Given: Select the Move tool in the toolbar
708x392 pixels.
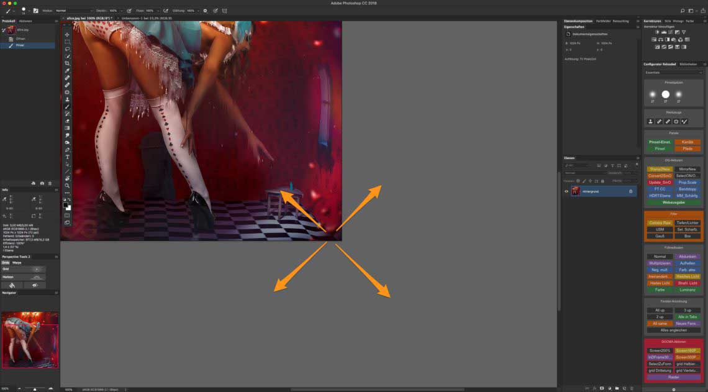Looking at the screenshot, I should click(x=67, y=35).
